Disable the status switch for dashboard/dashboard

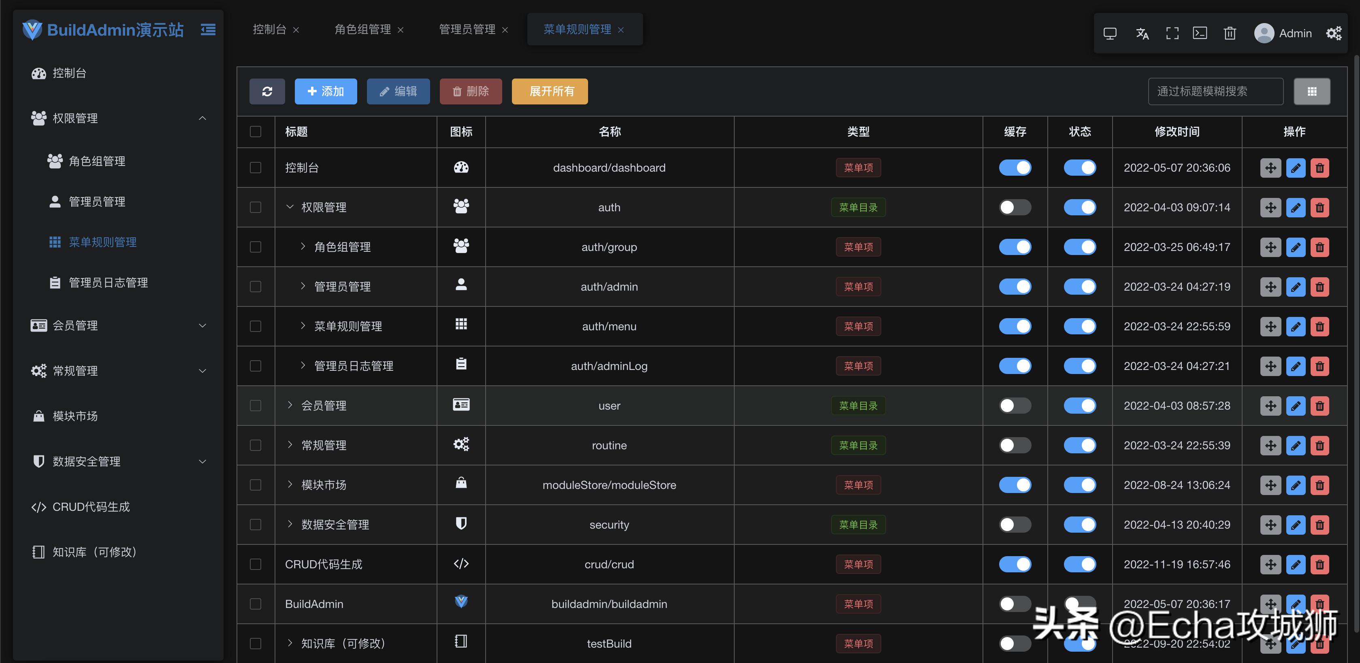pos(1080,168)
